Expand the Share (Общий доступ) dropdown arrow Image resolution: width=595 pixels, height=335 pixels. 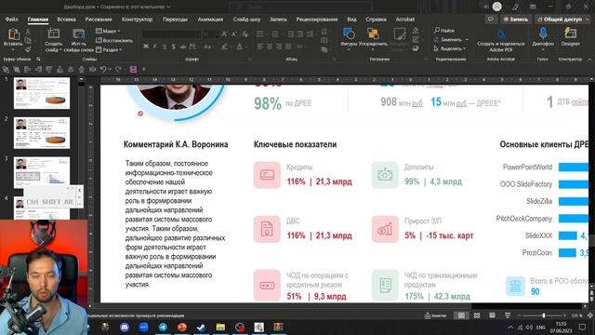point(588,19)
